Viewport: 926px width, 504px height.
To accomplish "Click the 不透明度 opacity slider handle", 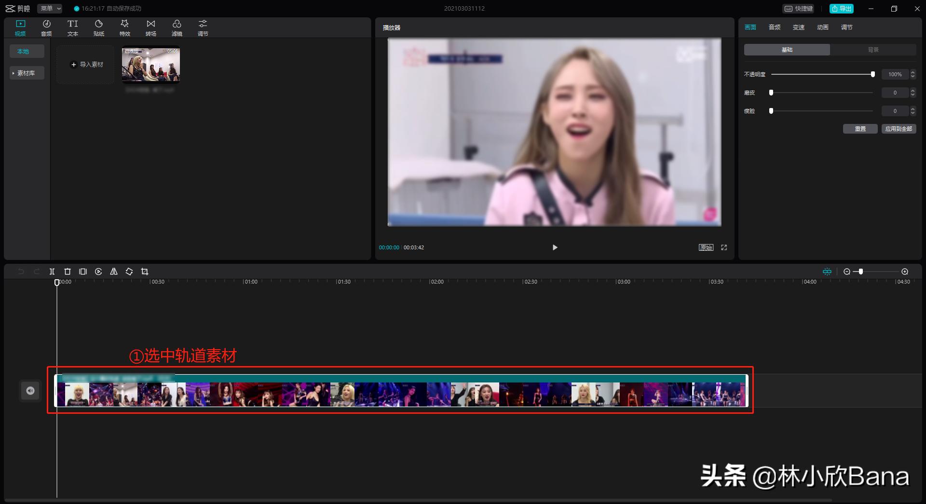I will tap(872, 74).
